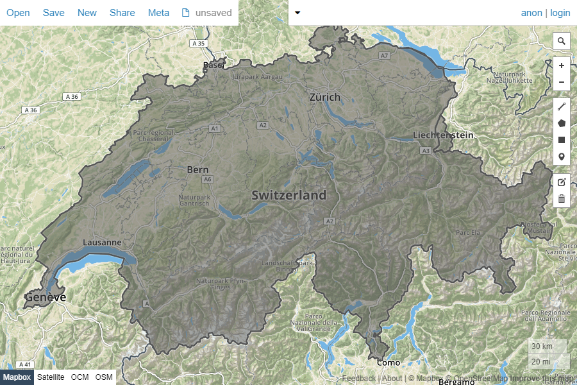Click the edit features tool
This screenshot has width=577, height=385.
[561, 182]
